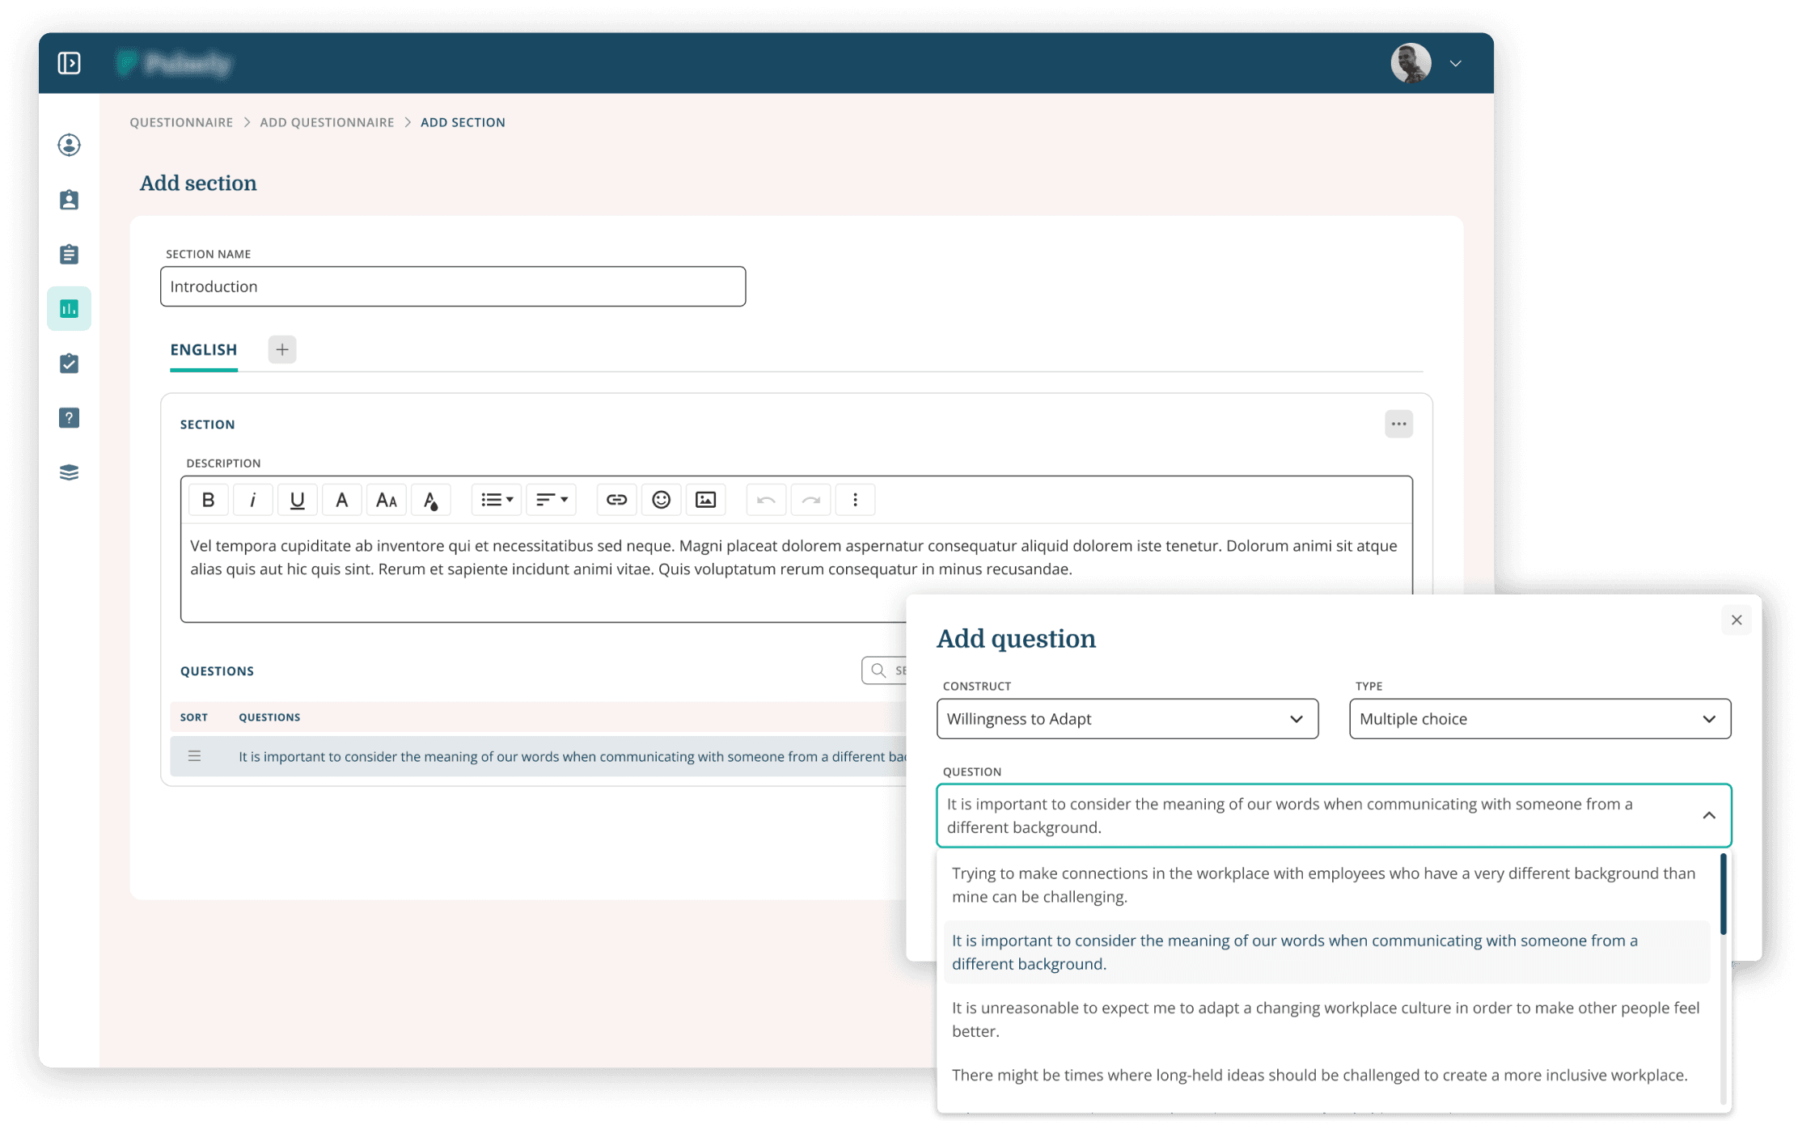1802x1125 pixels.
Task: Click the Section Name input field
Action: [x=453, y=286]
